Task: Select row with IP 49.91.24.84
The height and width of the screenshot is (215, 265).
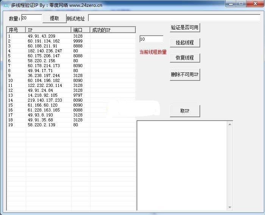Action: pyautogui.click(x=71, y=90)
